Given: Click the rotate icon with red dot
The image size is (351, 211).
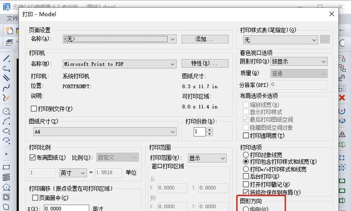Looking at the screenshot, I should pos(342,111).
